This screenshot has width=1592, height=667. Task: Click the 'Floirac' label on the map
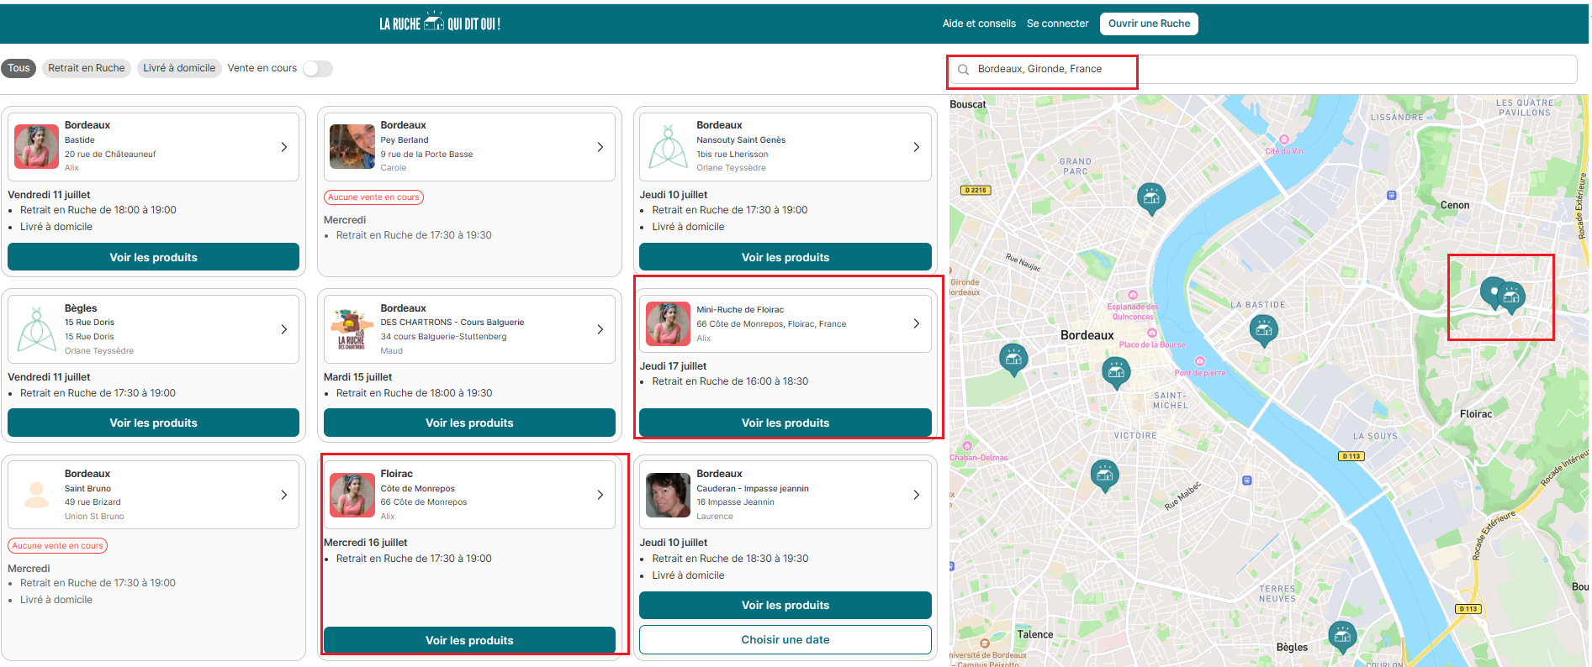click(x=1476, y=414)
